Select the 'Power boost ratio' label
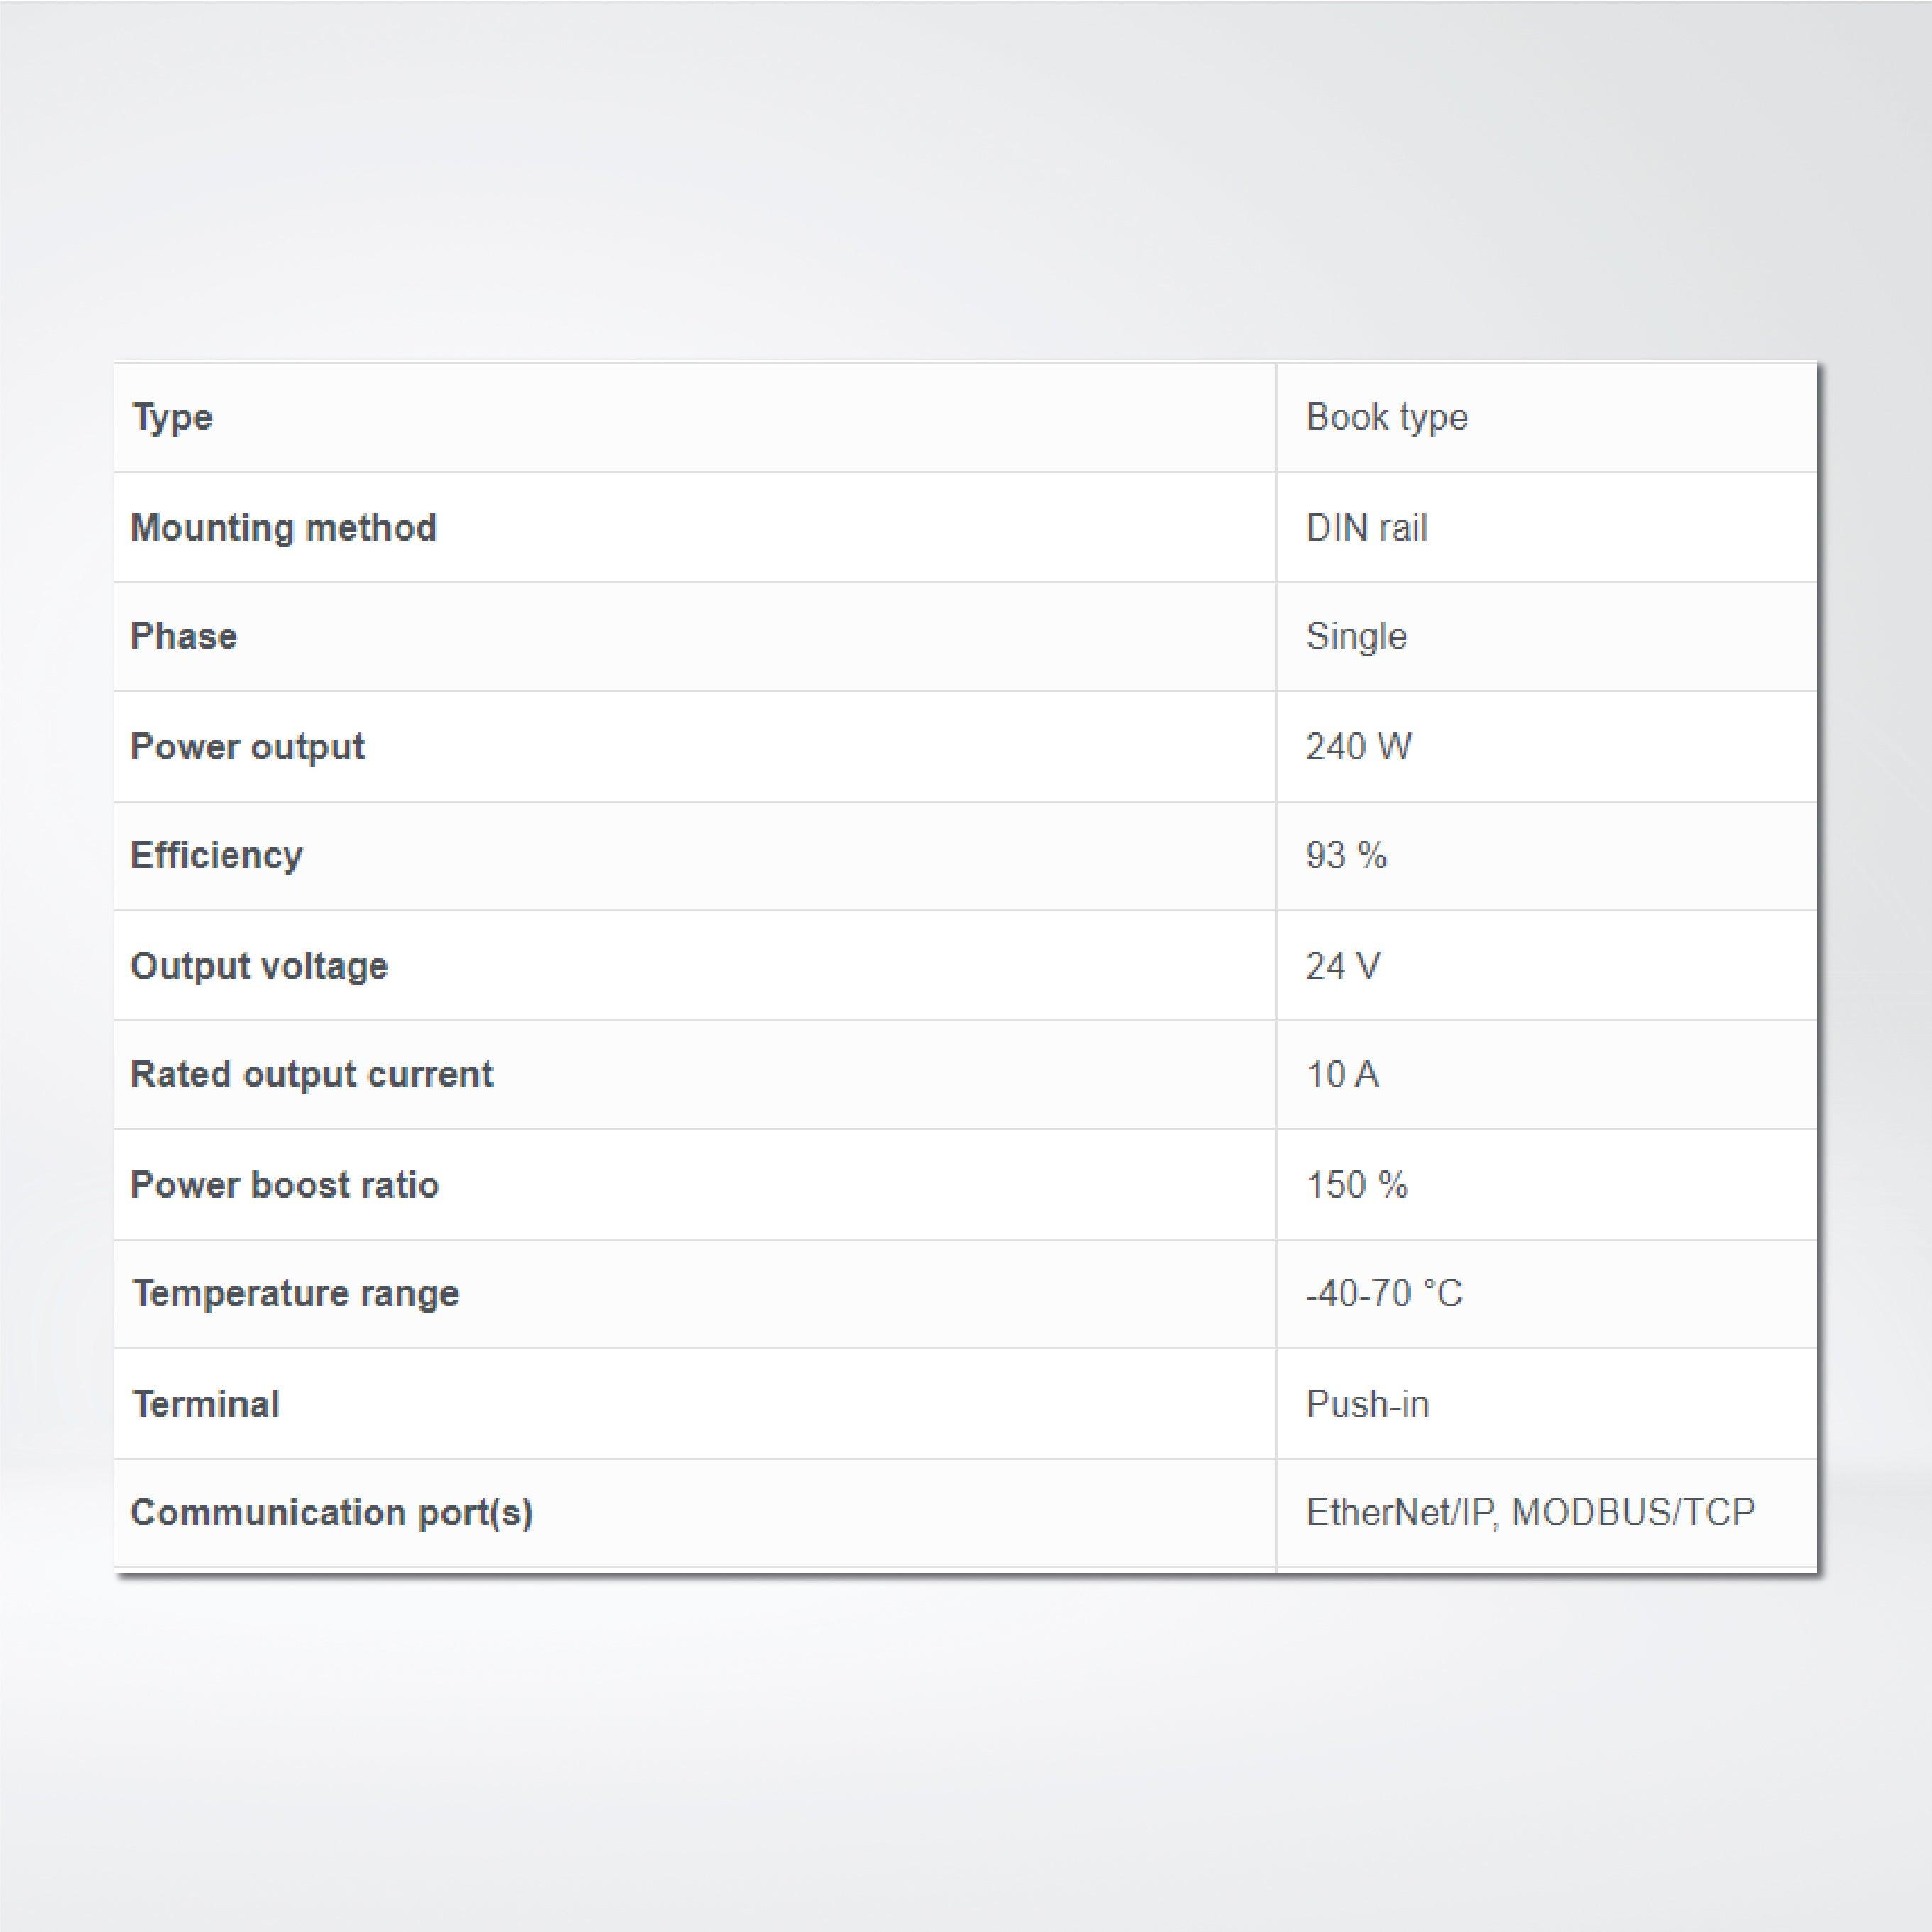This screenshot has width=1932, height=1932. point(285,1184)
